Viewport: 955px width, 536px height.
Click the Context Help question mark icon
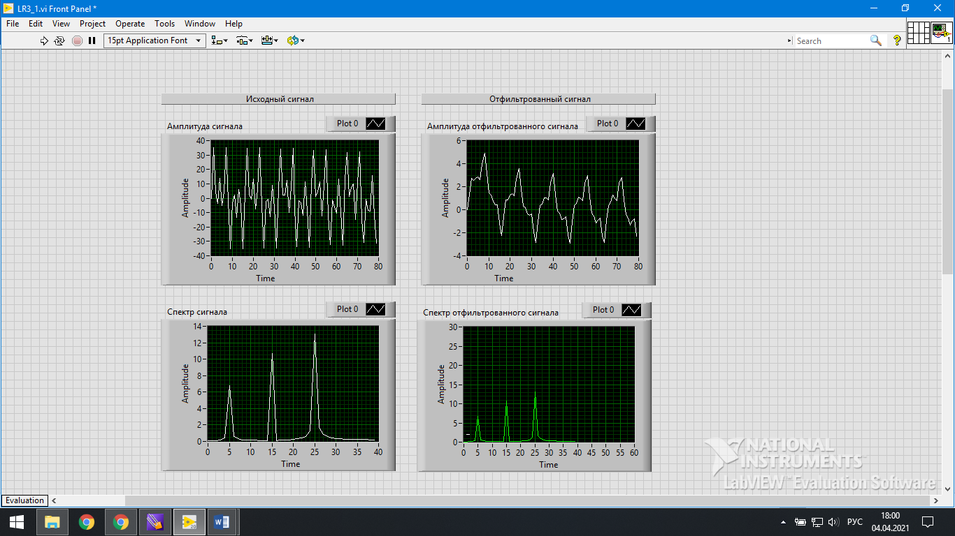coord(897,40)
